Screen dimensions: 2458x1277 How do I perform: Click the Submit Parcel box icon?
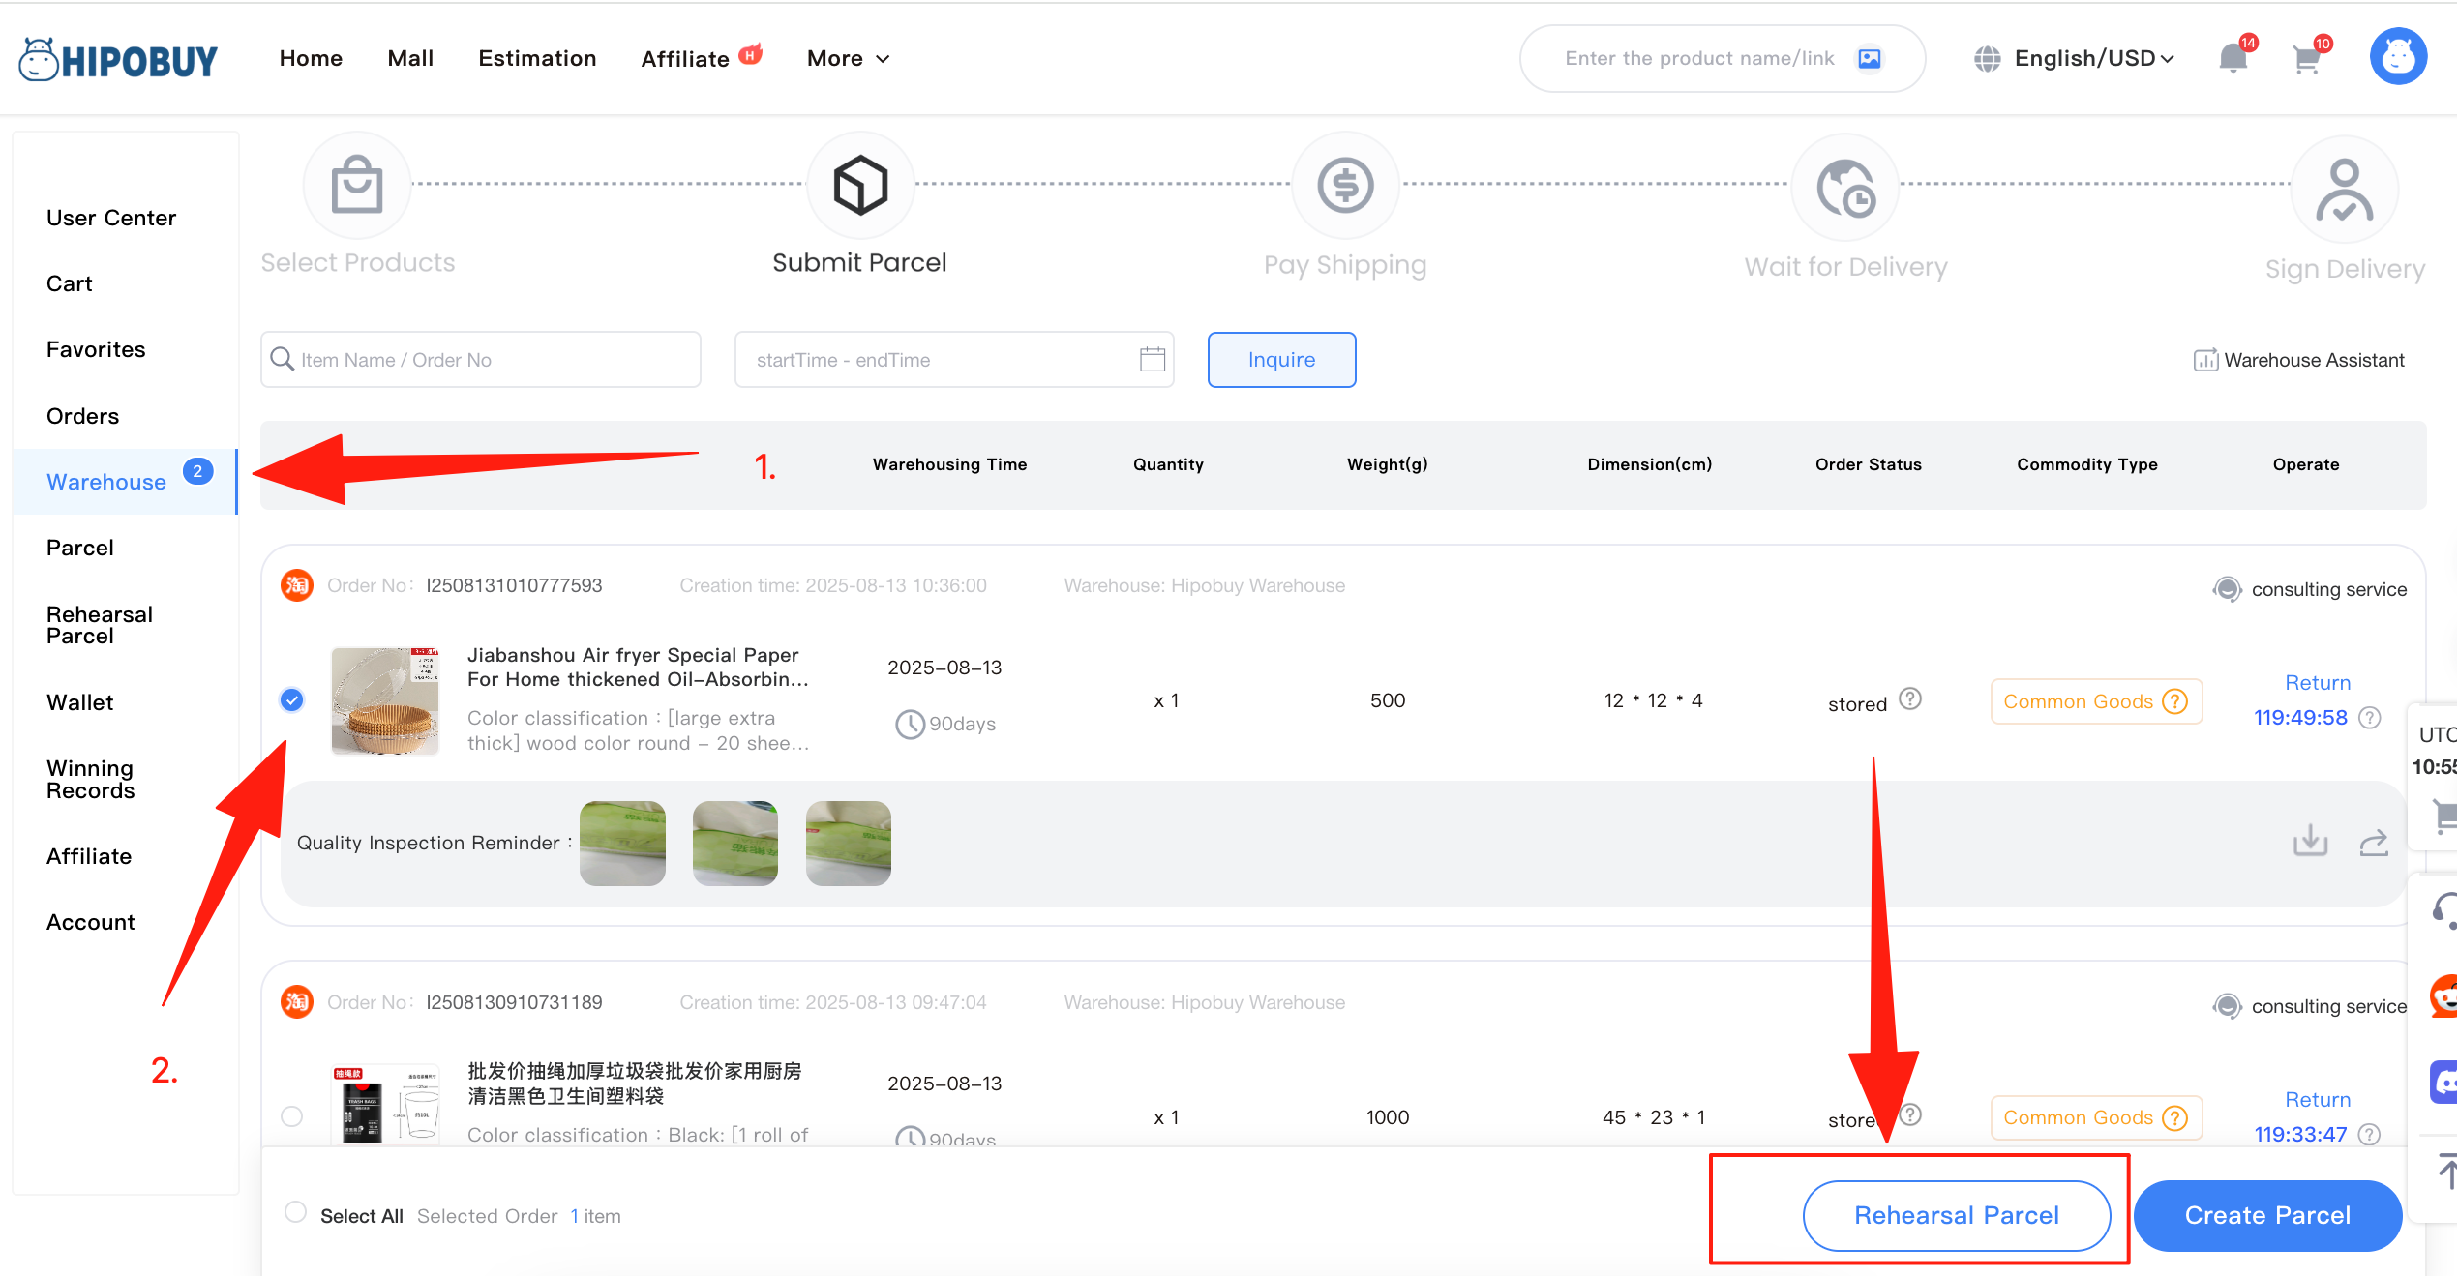click(x=860, y=185)
